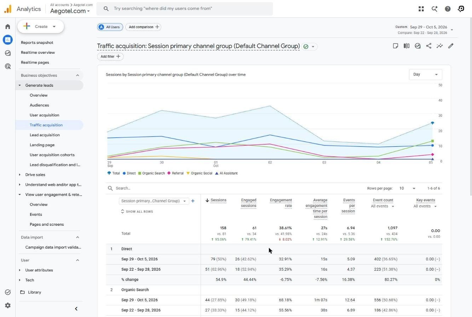Open the Day granularity dropdown
The height and width of the screenshot is (317, 472).
425,75
